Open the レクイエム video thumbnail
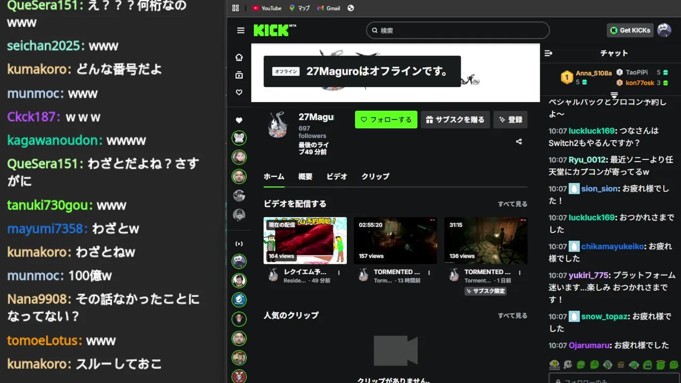This screenshot has height=383, width=681. coord(305,240)
